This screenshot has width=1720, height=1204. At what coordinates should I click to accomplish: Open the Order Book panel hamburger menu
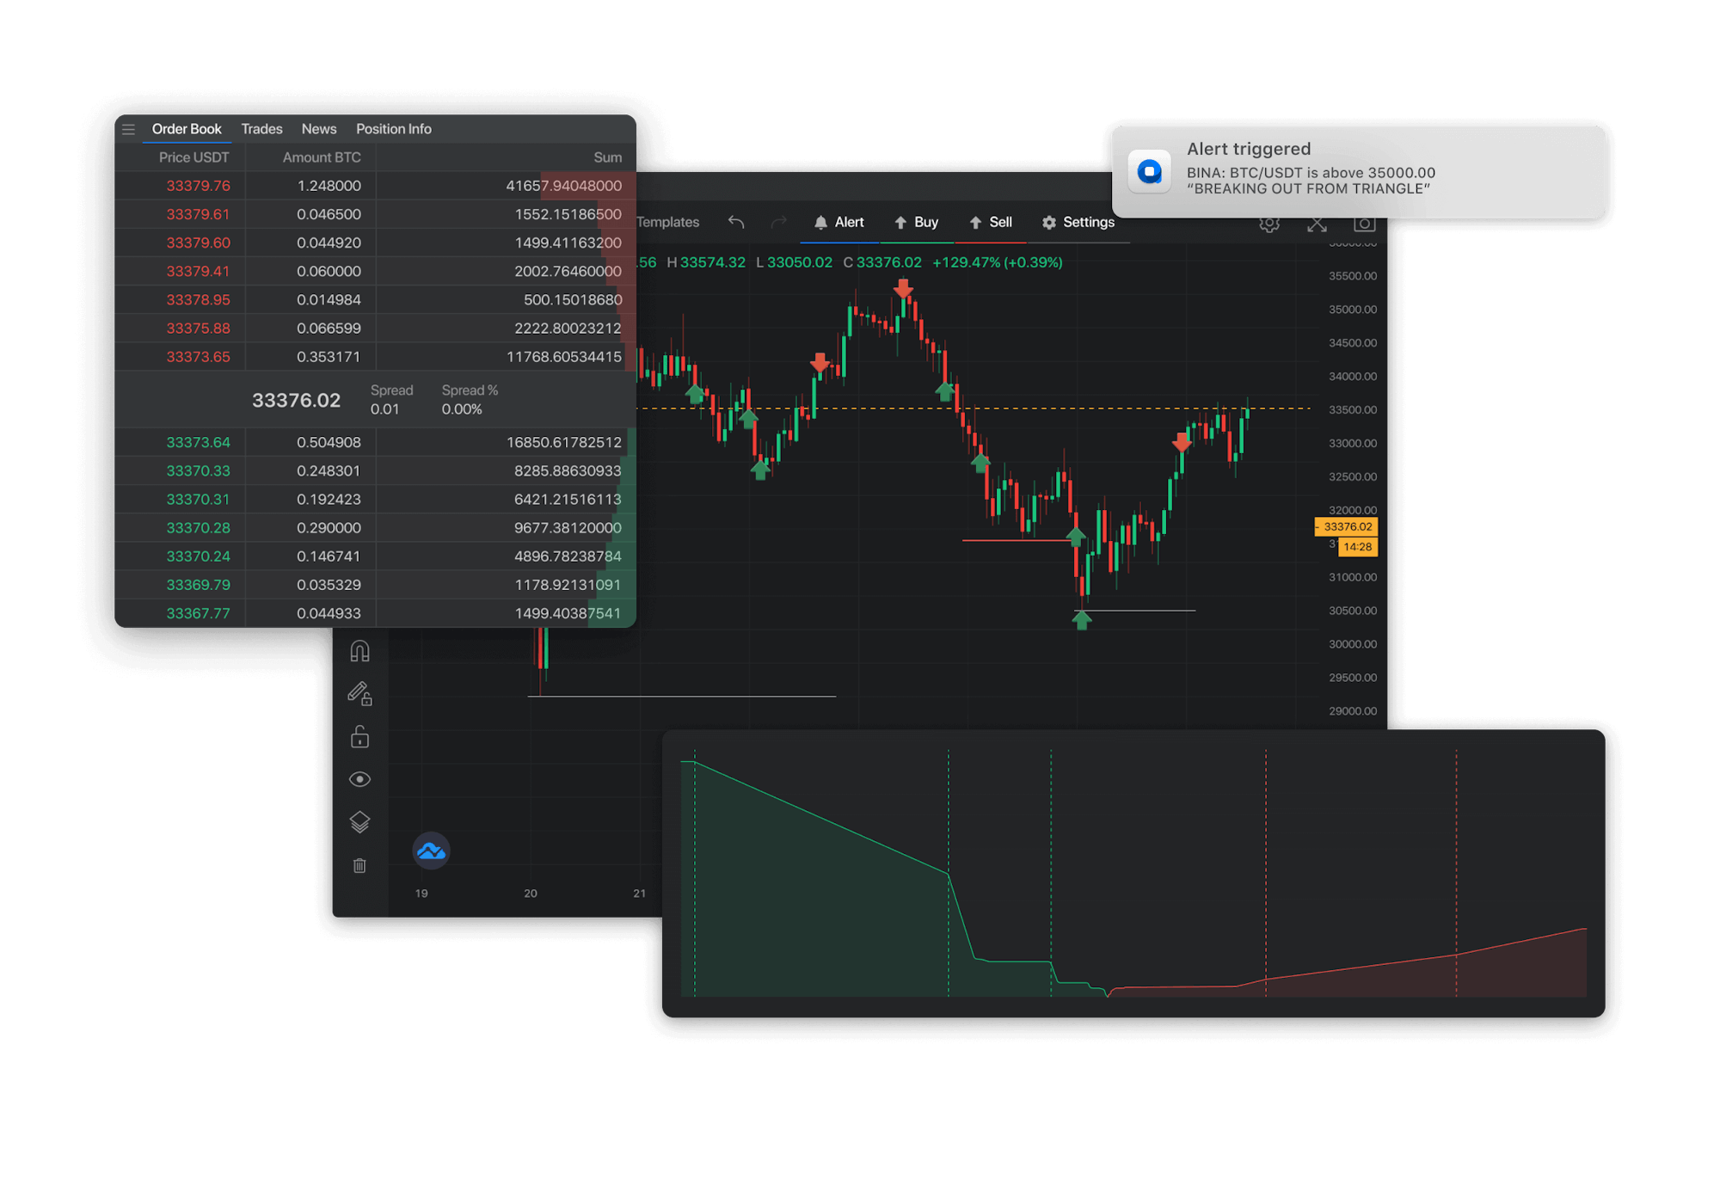(x=128, y=129)
